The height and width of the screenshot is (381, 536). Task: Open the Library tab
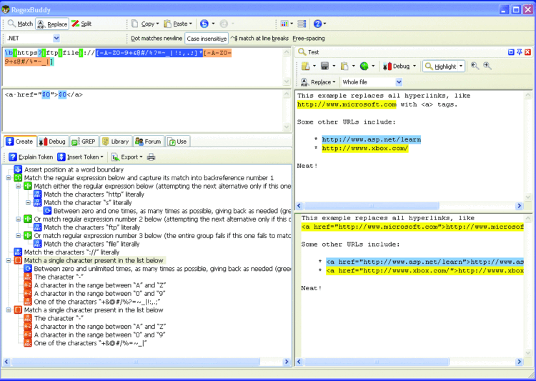pos(116,142)
